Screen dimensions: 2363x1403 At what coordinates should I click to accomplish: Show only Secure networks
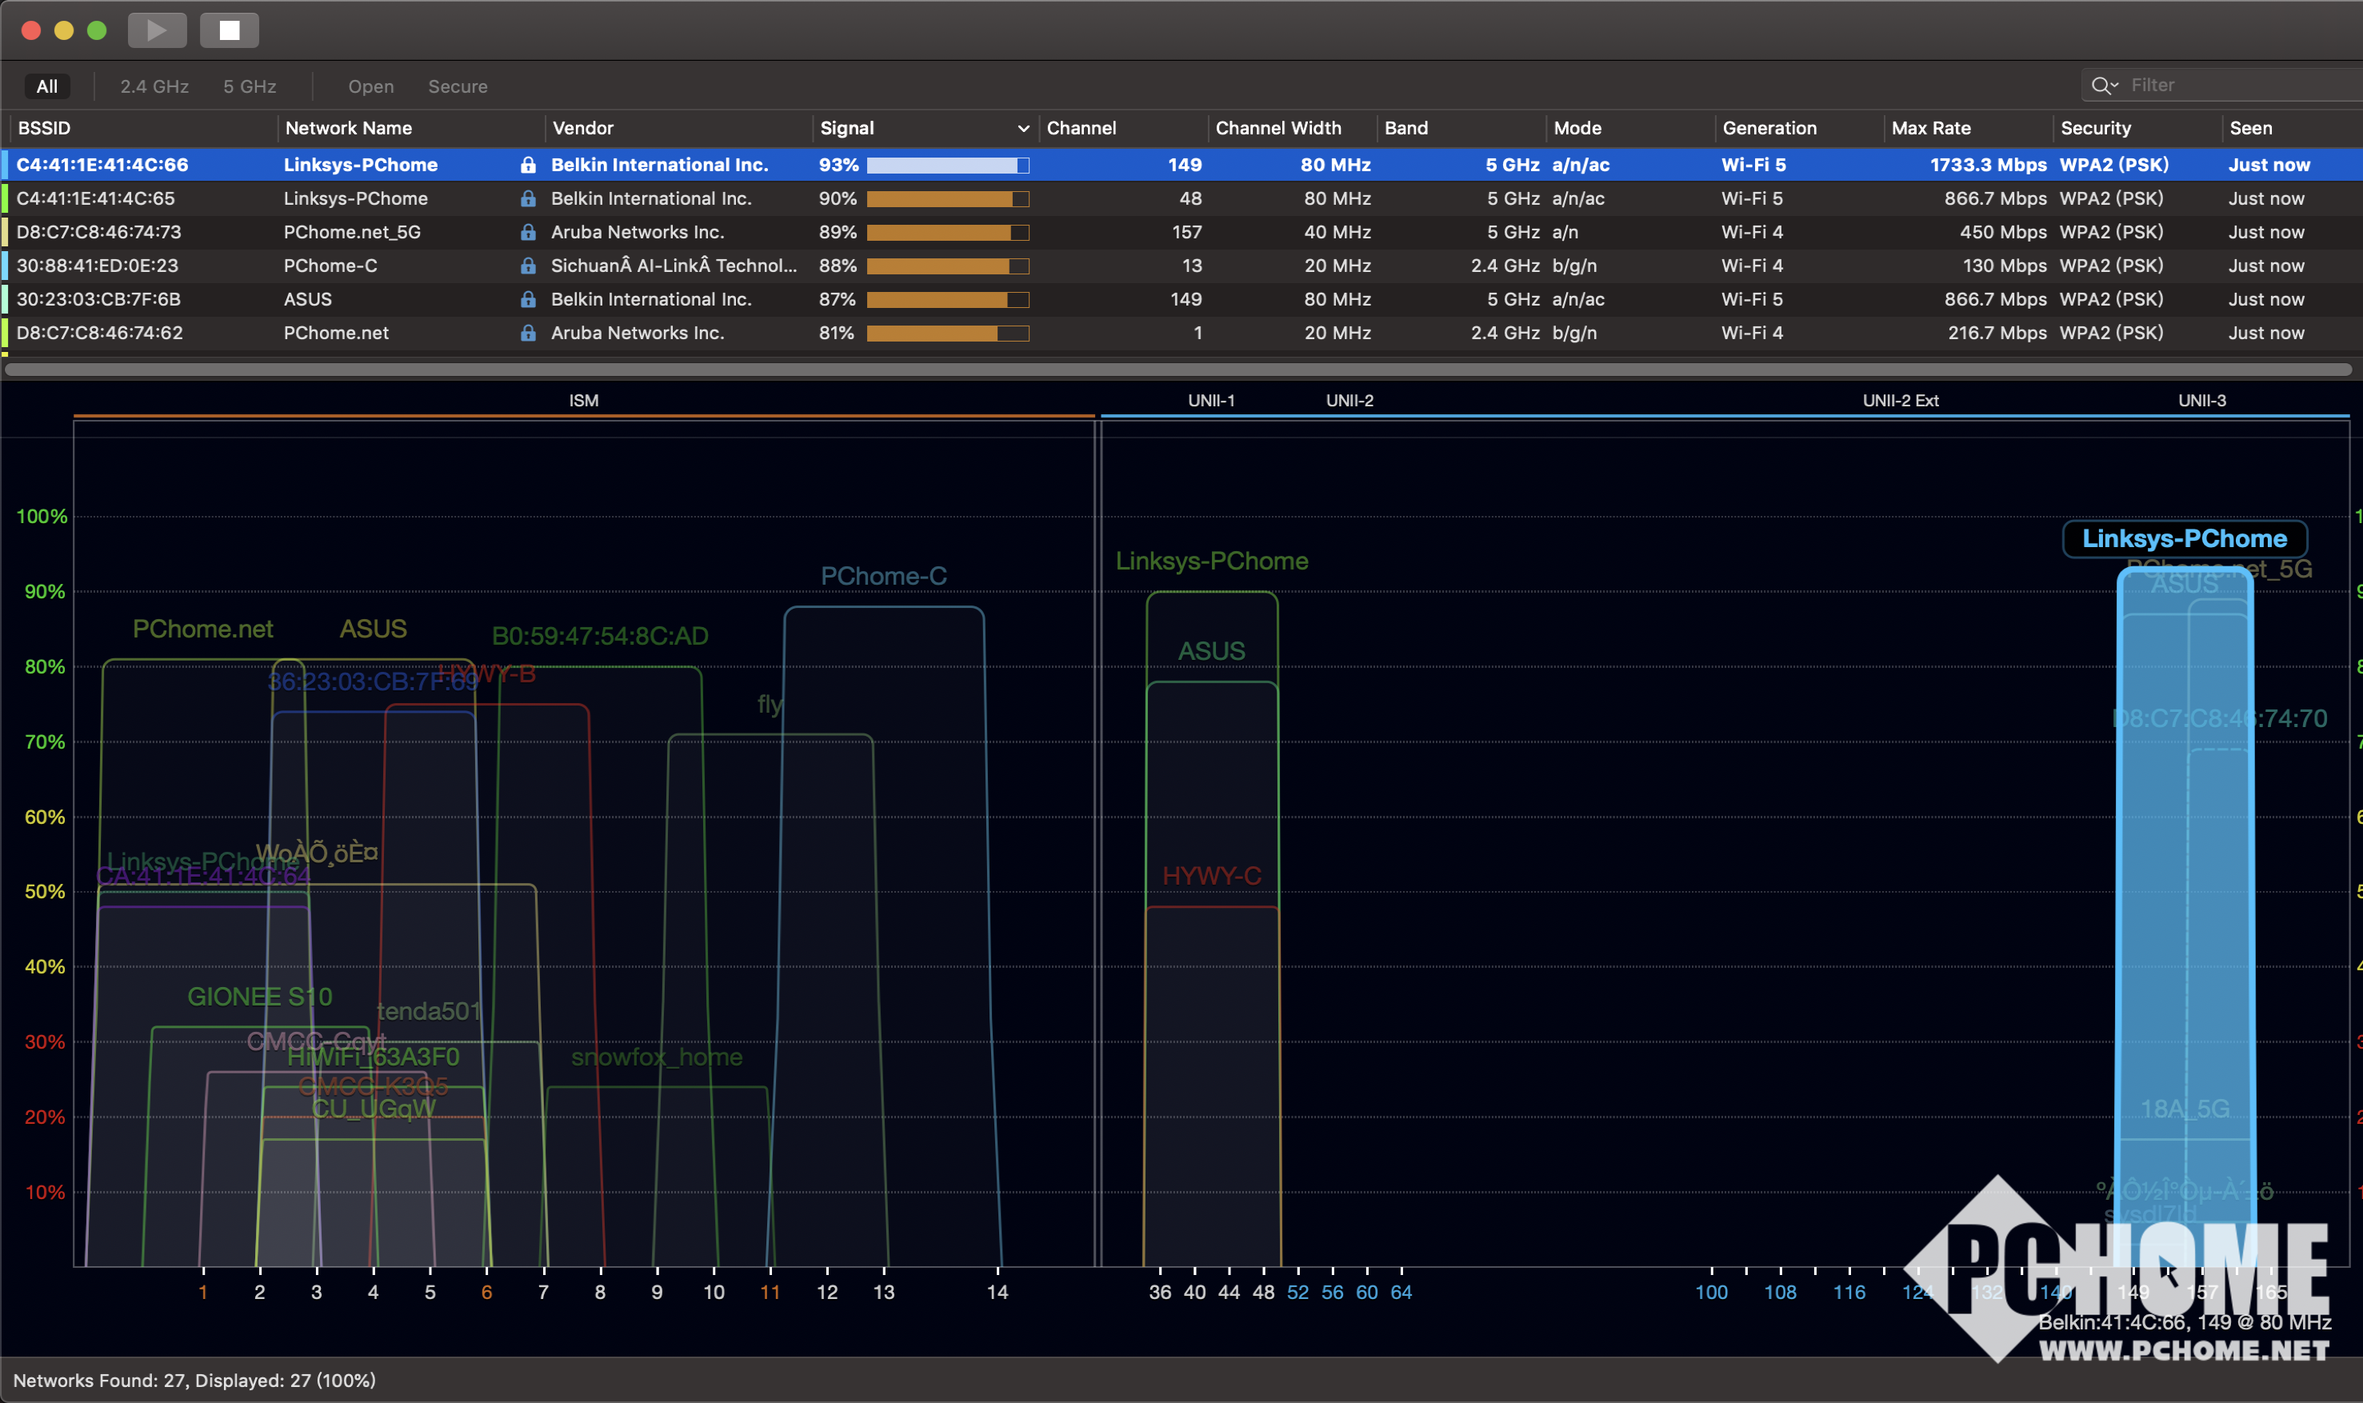[458, 86]
